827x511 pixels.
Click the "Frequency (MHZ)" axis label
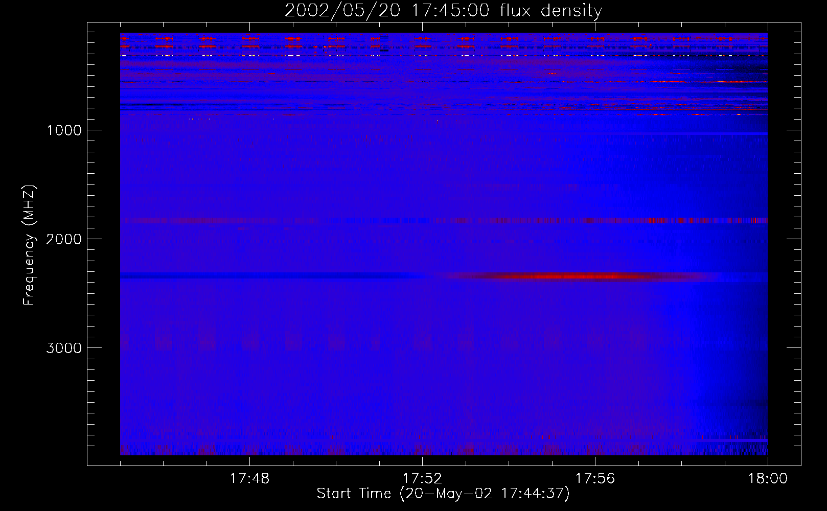click(29, 245)
